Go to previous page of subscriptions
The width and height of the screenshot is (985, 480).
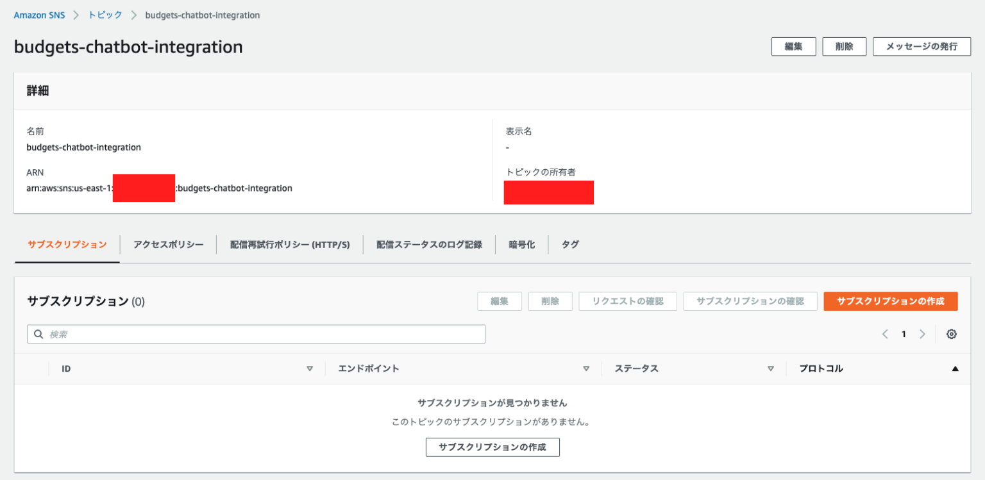(885, 334)
